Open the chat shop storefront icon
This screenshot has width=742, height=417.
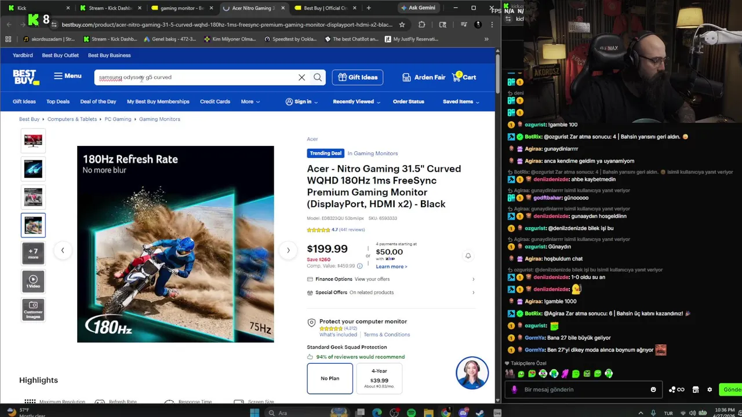[696, 390]
